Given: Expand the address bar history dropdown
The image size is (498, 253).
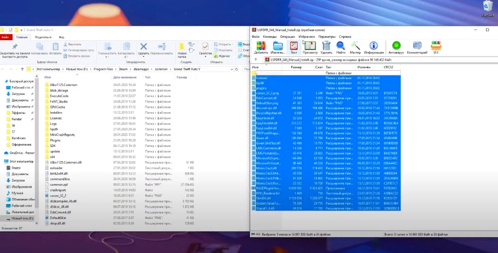Looking at the screenshot, I should [232, 69].
